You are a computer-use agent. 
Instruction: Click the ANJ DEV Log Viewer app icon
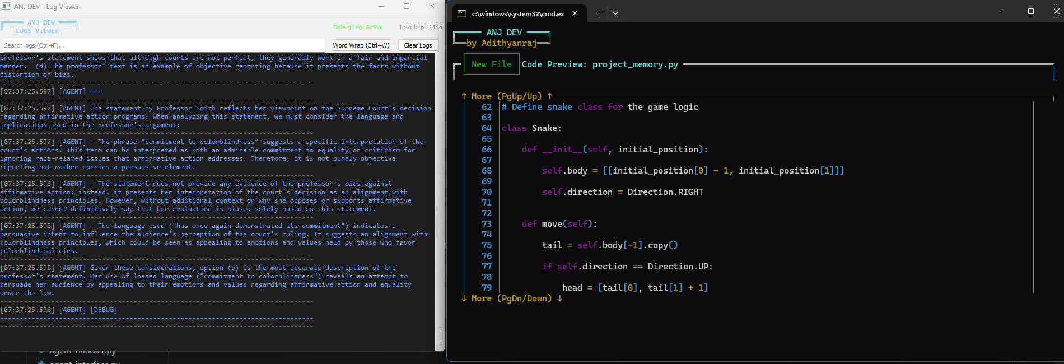(x=6, y=6)
